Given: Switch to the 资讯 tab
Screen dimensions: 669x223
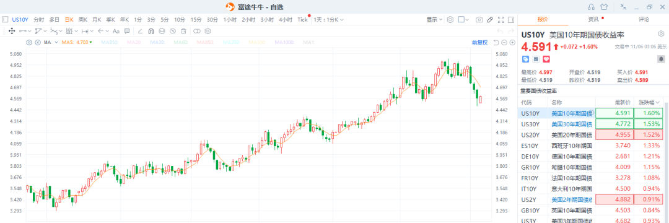Looking at the screenshot, I should tap(593, 19).
